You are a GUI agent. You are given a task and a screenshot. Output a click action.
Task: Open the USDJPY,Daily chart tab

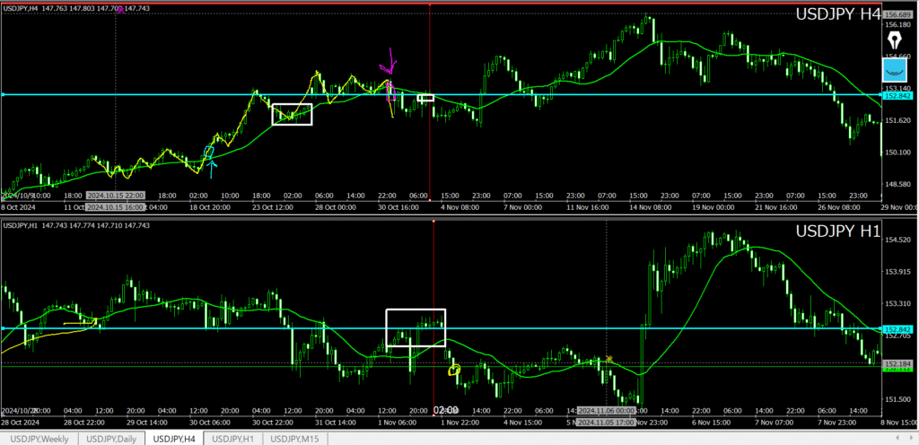click(x=112, y=438)
